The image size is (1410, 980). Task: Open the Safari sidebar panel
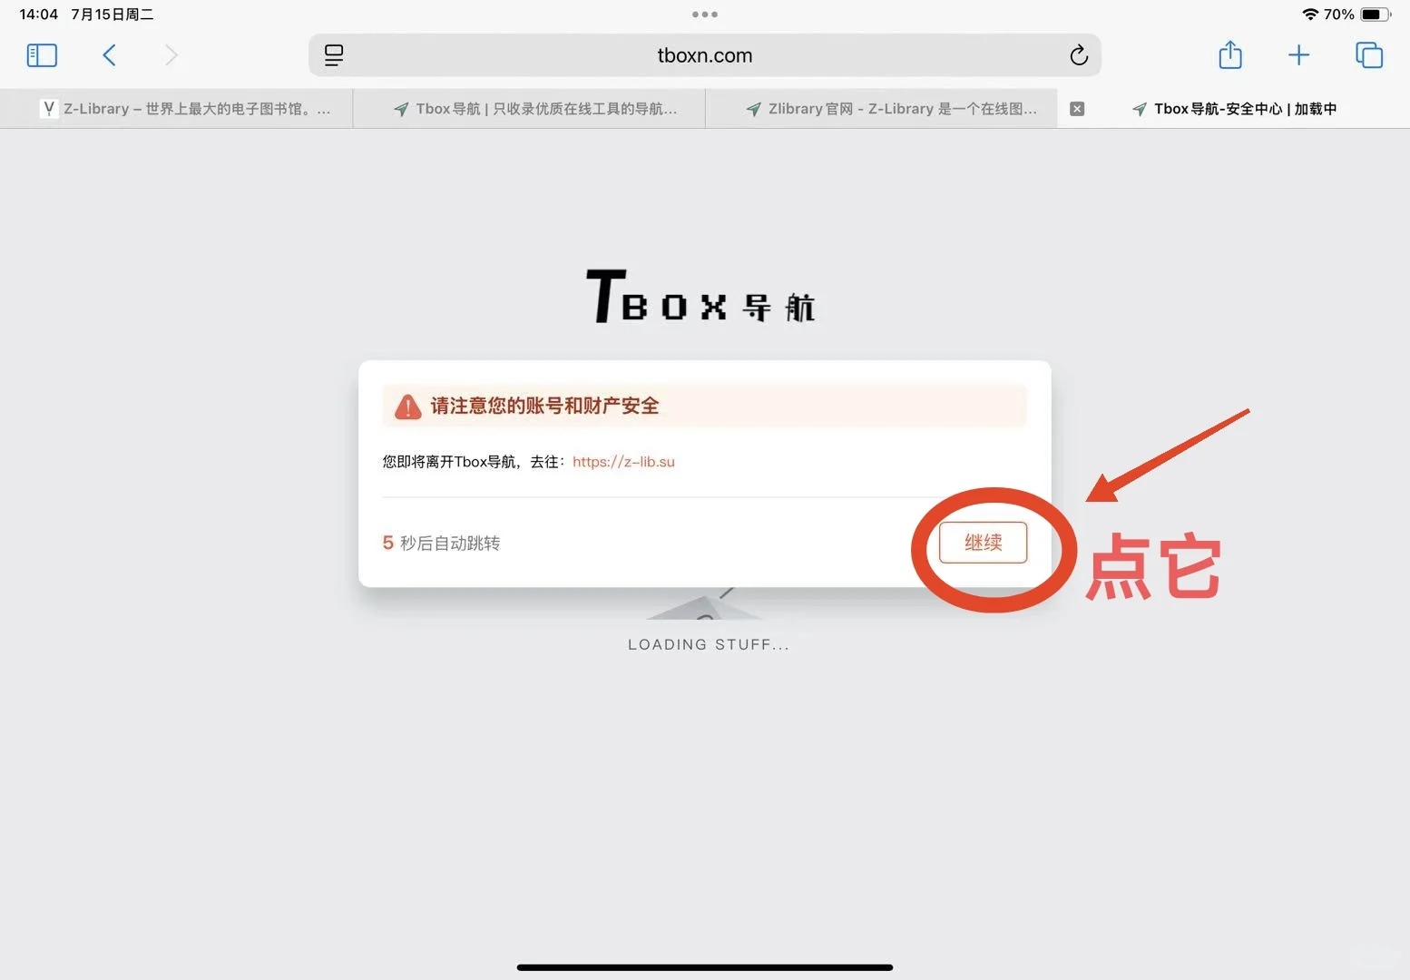pos(42,55)
